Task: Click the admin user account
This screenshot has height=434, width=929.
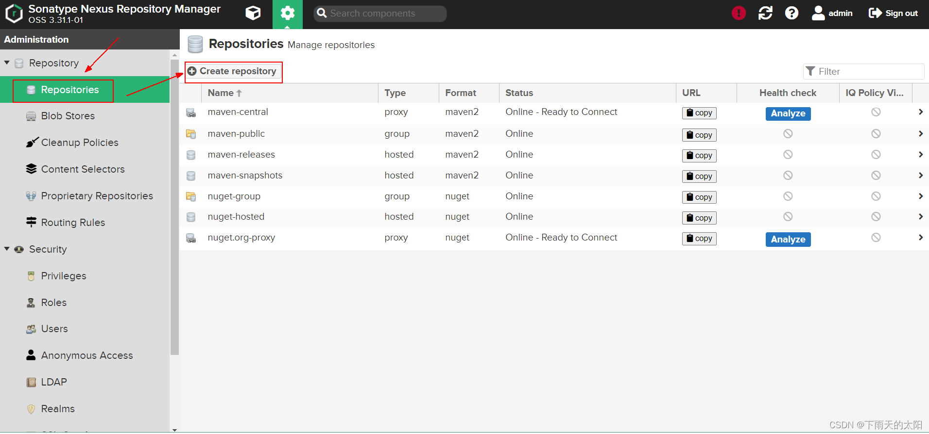Action: pos(832,13)
